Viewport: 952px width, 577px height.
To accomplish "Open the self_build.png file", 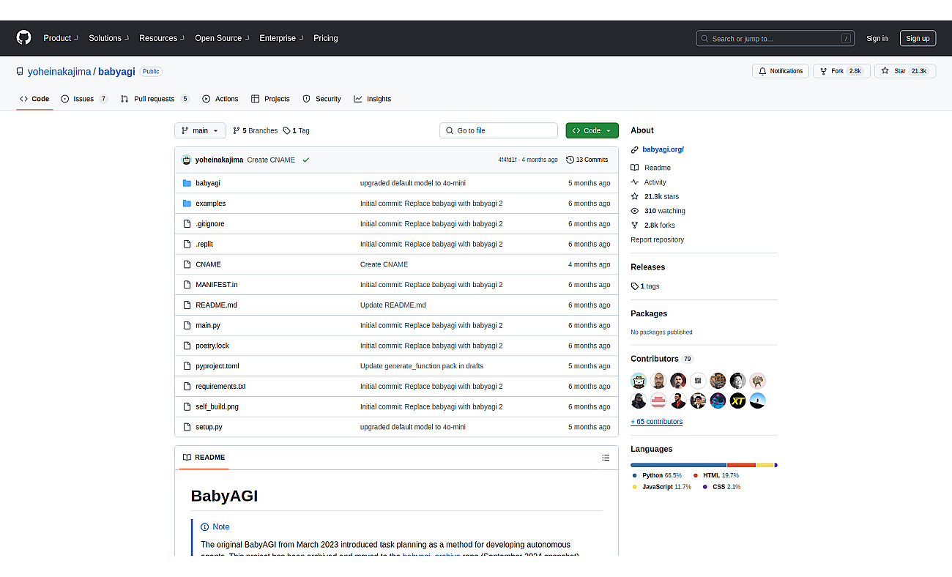I will click(217, 406).
